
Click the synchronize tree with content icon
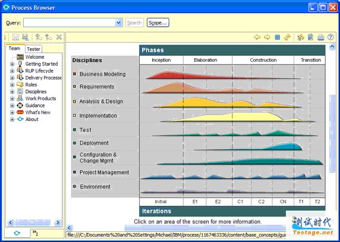(301, 37)
